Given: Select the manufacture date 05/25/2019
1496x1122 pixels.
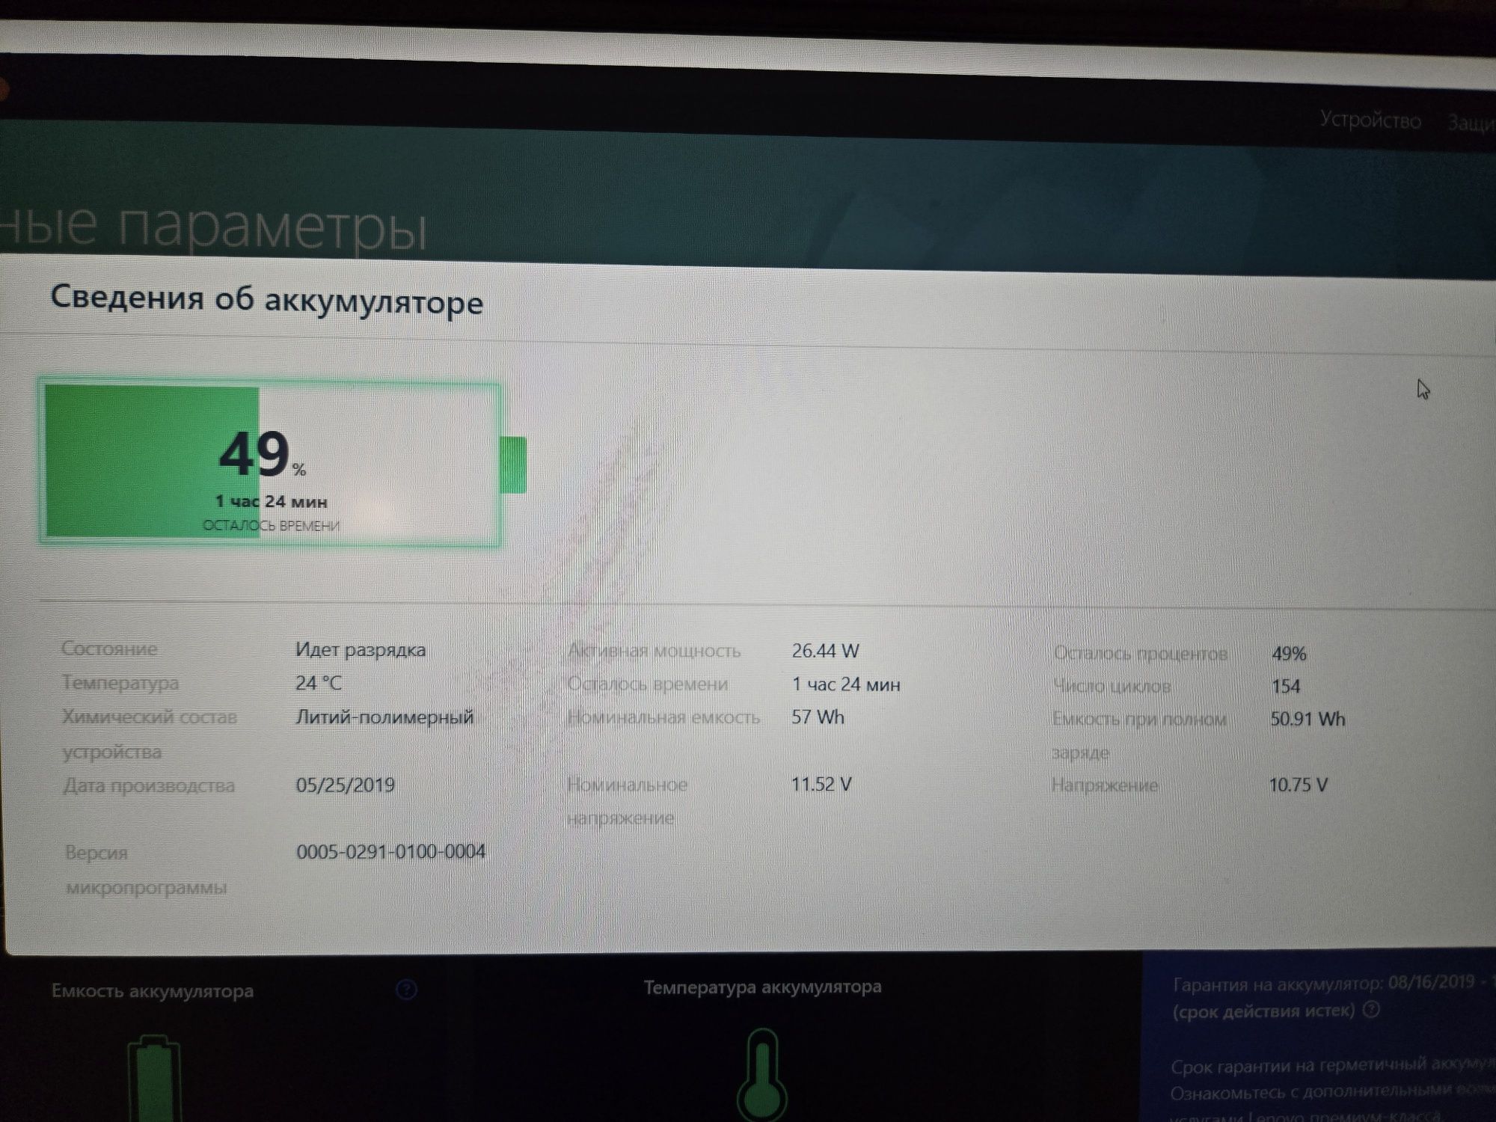Looking at the screenshot, I should click(x=346, y=785).
